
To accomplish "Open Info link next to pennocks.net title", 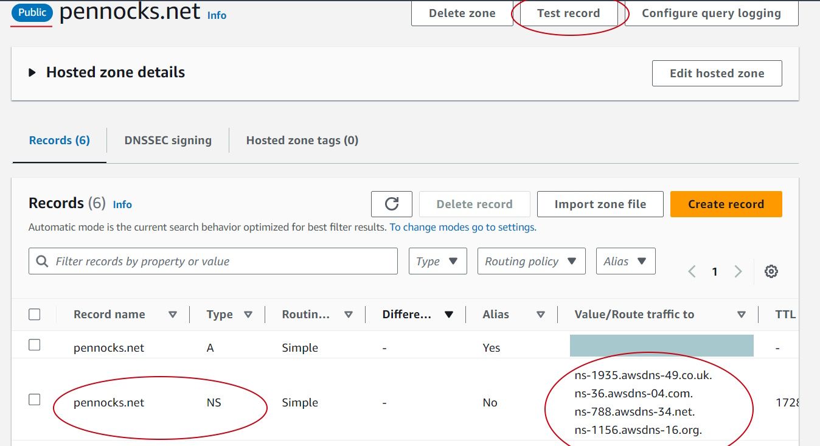I will pyautogui.click(x=217, y=15).
